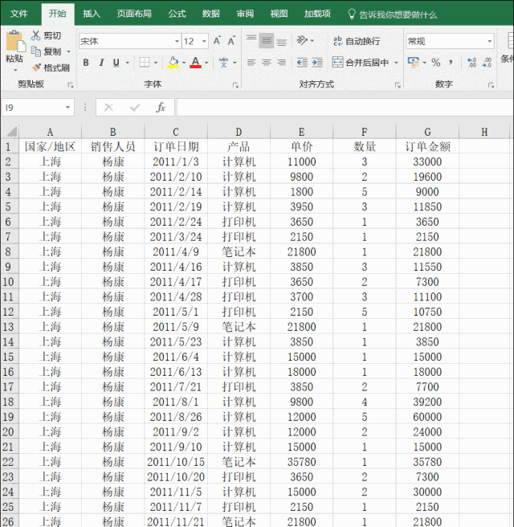Expand the Name Box dropdown arrow
Viewport: 514px width, 527px height.
click(67, 107)
